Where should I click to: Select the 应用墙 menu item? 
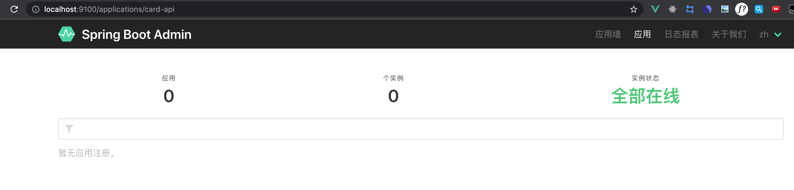(x=608, y=34)
